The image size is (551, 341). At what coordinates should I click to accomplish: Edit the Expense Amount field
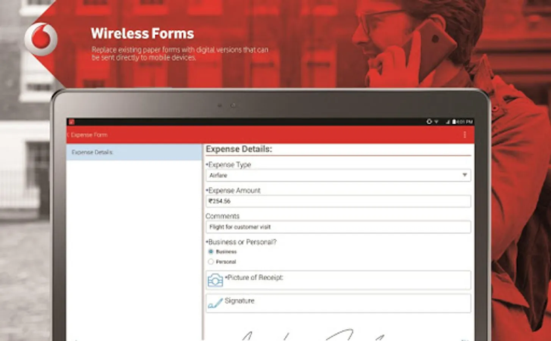pyautogui.click(x=338, y=201)
